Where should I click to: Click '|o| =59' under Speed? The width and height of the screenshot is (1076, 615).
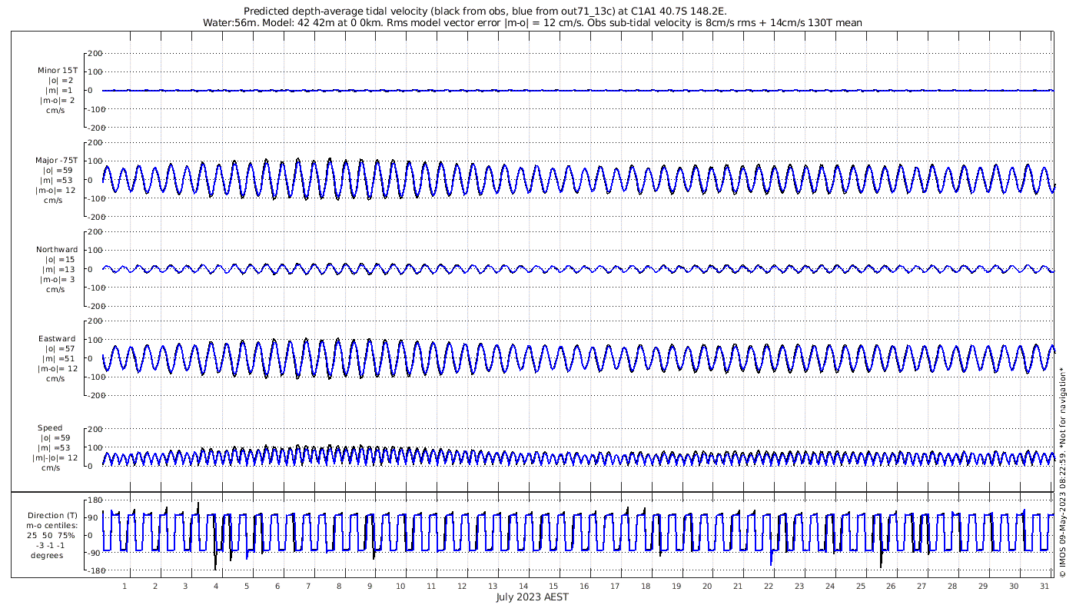[x=54, y=438]
